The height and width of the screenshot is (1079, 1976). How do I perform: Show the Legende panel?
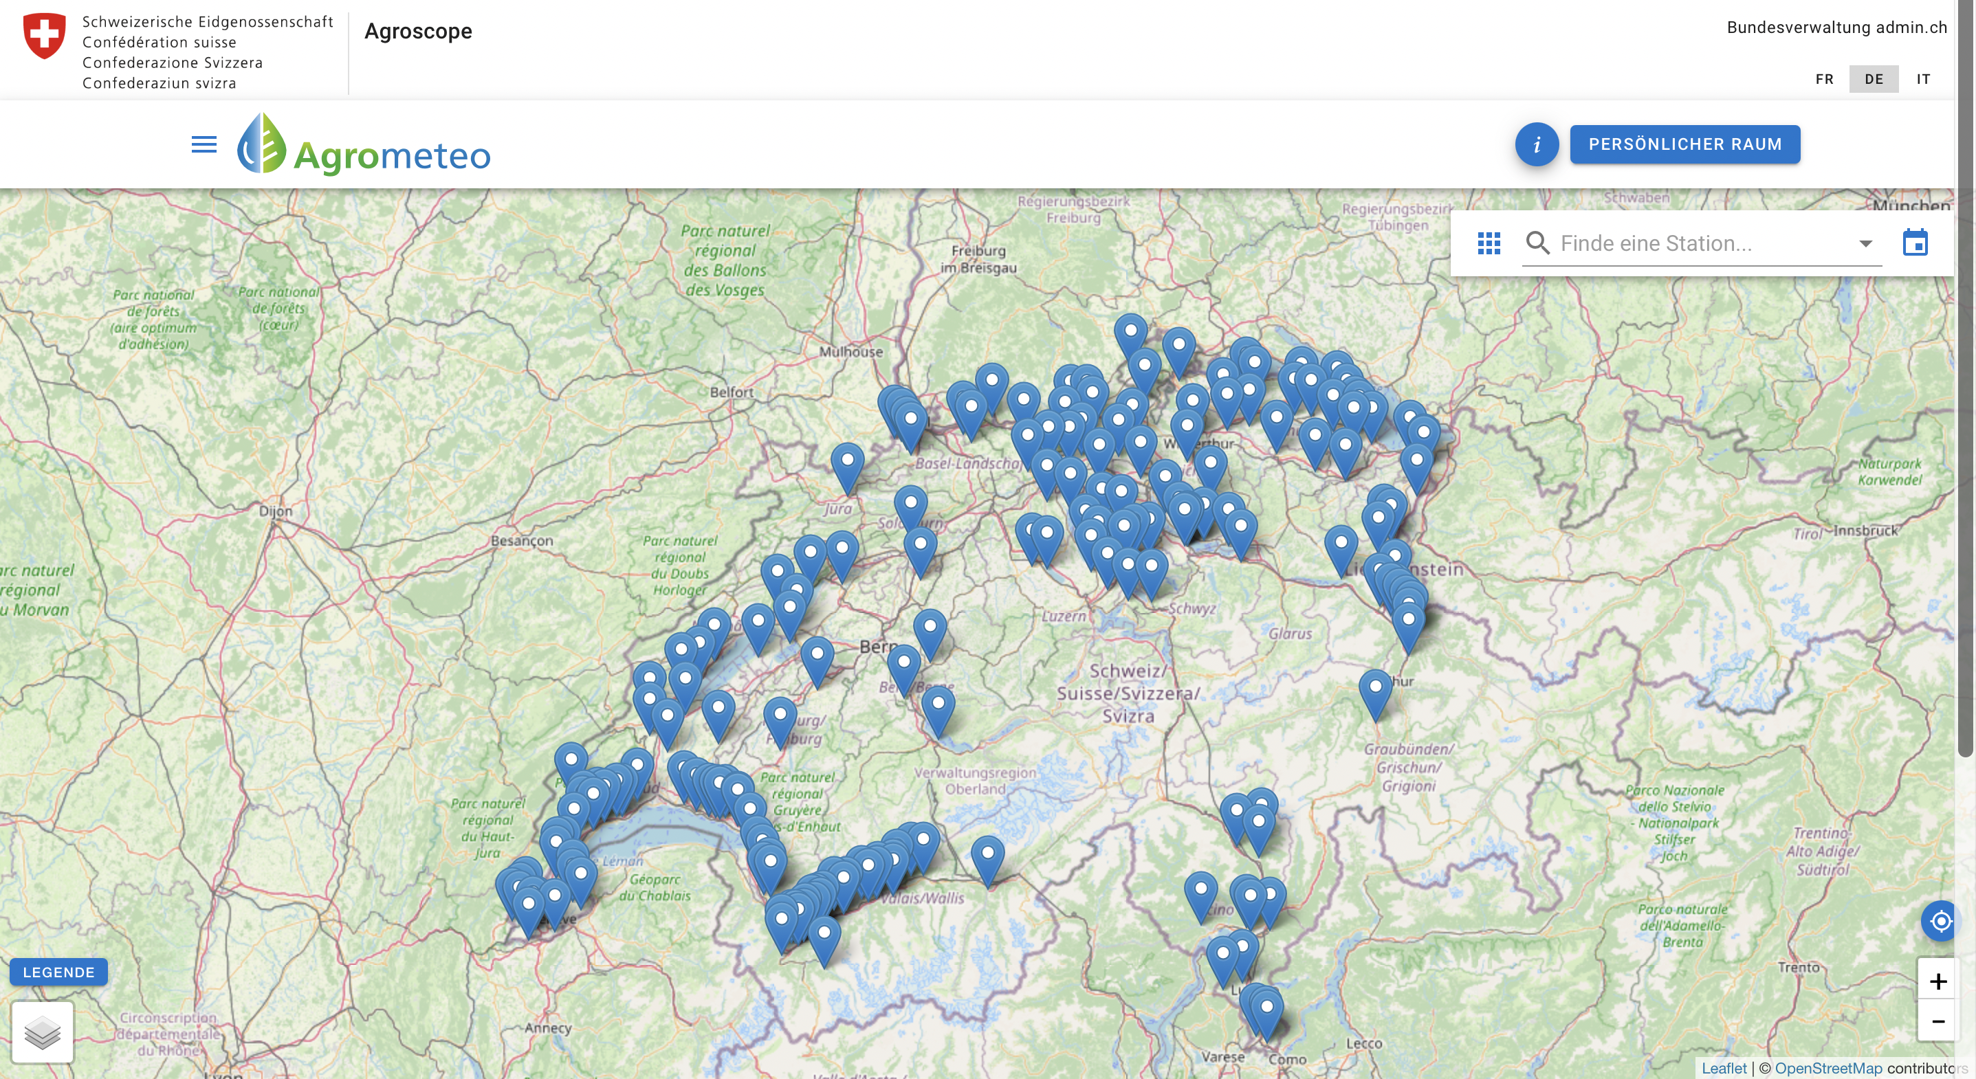point(59,972)
